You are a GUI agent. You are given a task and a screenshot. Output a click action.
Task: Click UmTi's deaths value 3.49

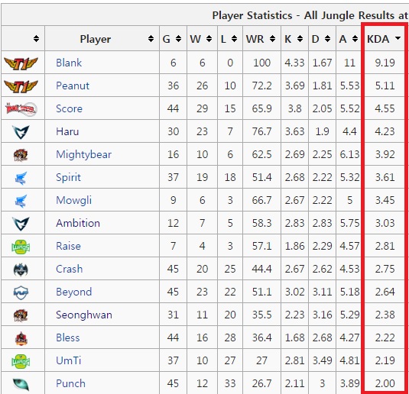pos(322,361)
